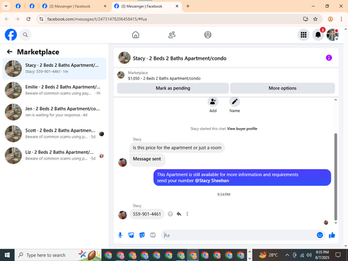
Task: Click the Facebook search magnifier icon
Action: click(25, 35)
